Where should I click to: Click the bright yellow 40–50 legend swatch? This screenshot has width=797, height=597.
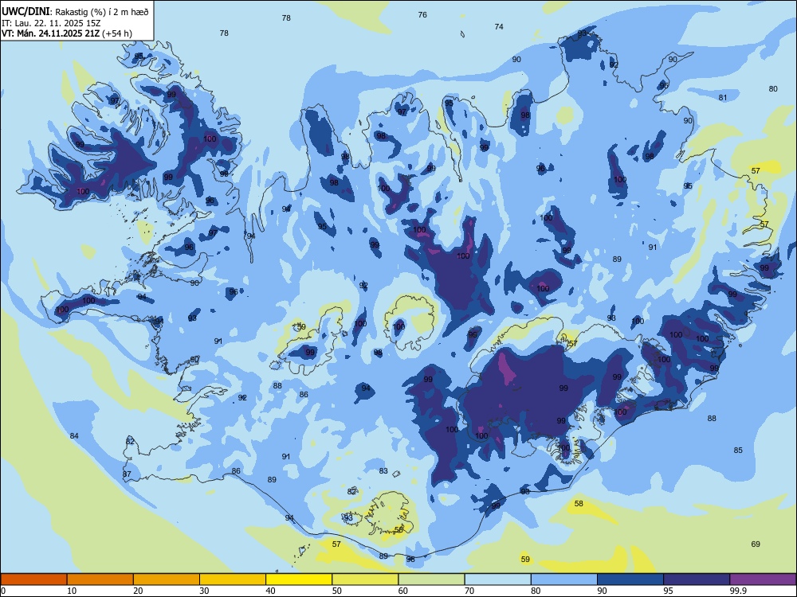point(299,579)
